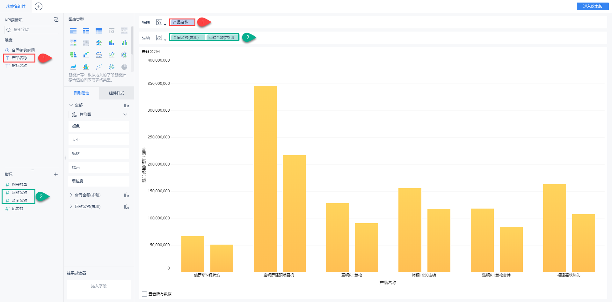Enable the 查看所有数据 checkbox
Screen dimensions: 612x302
(144, 294)
